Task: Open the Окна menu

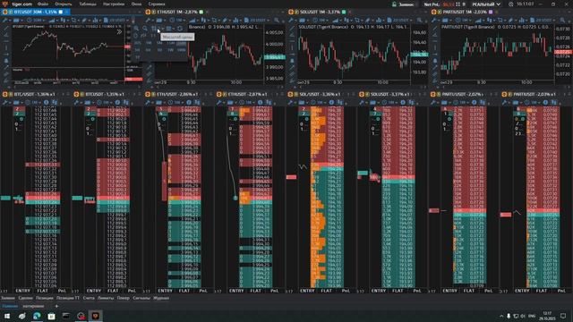Action: tap(136, 4)
